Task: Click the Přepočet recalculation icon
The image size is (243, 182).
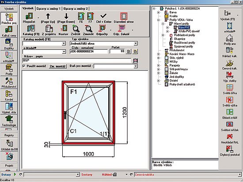Action: pos(29,16)
